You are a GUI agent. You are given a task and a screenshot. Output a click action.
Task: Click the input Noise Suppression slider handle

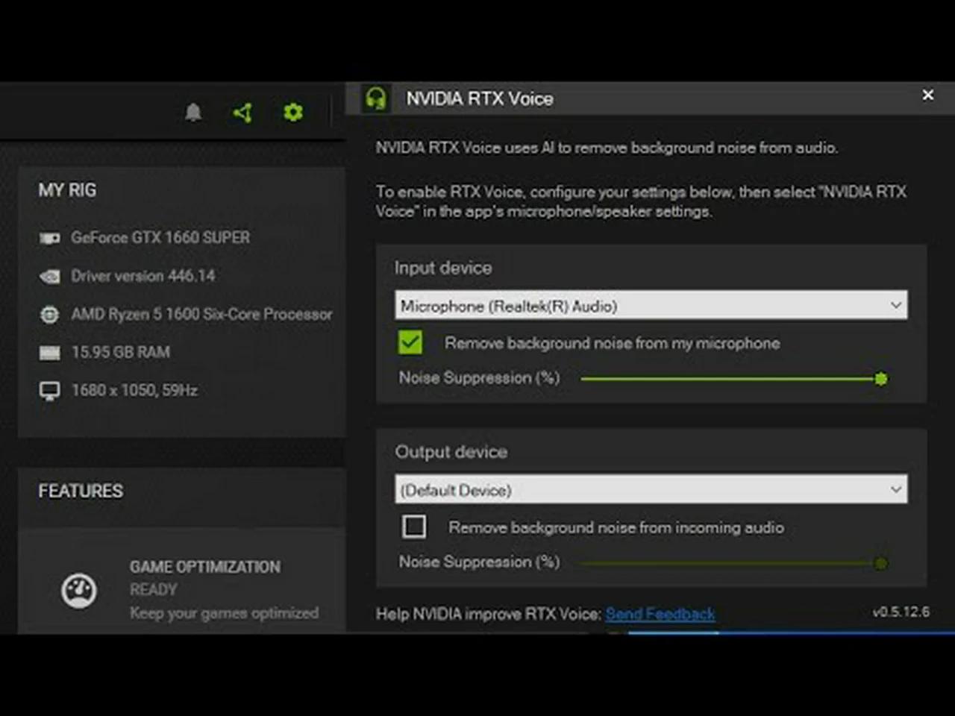881,379
